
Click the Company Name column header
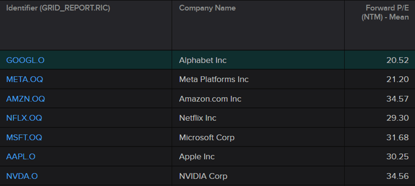[x=207, y=8]
